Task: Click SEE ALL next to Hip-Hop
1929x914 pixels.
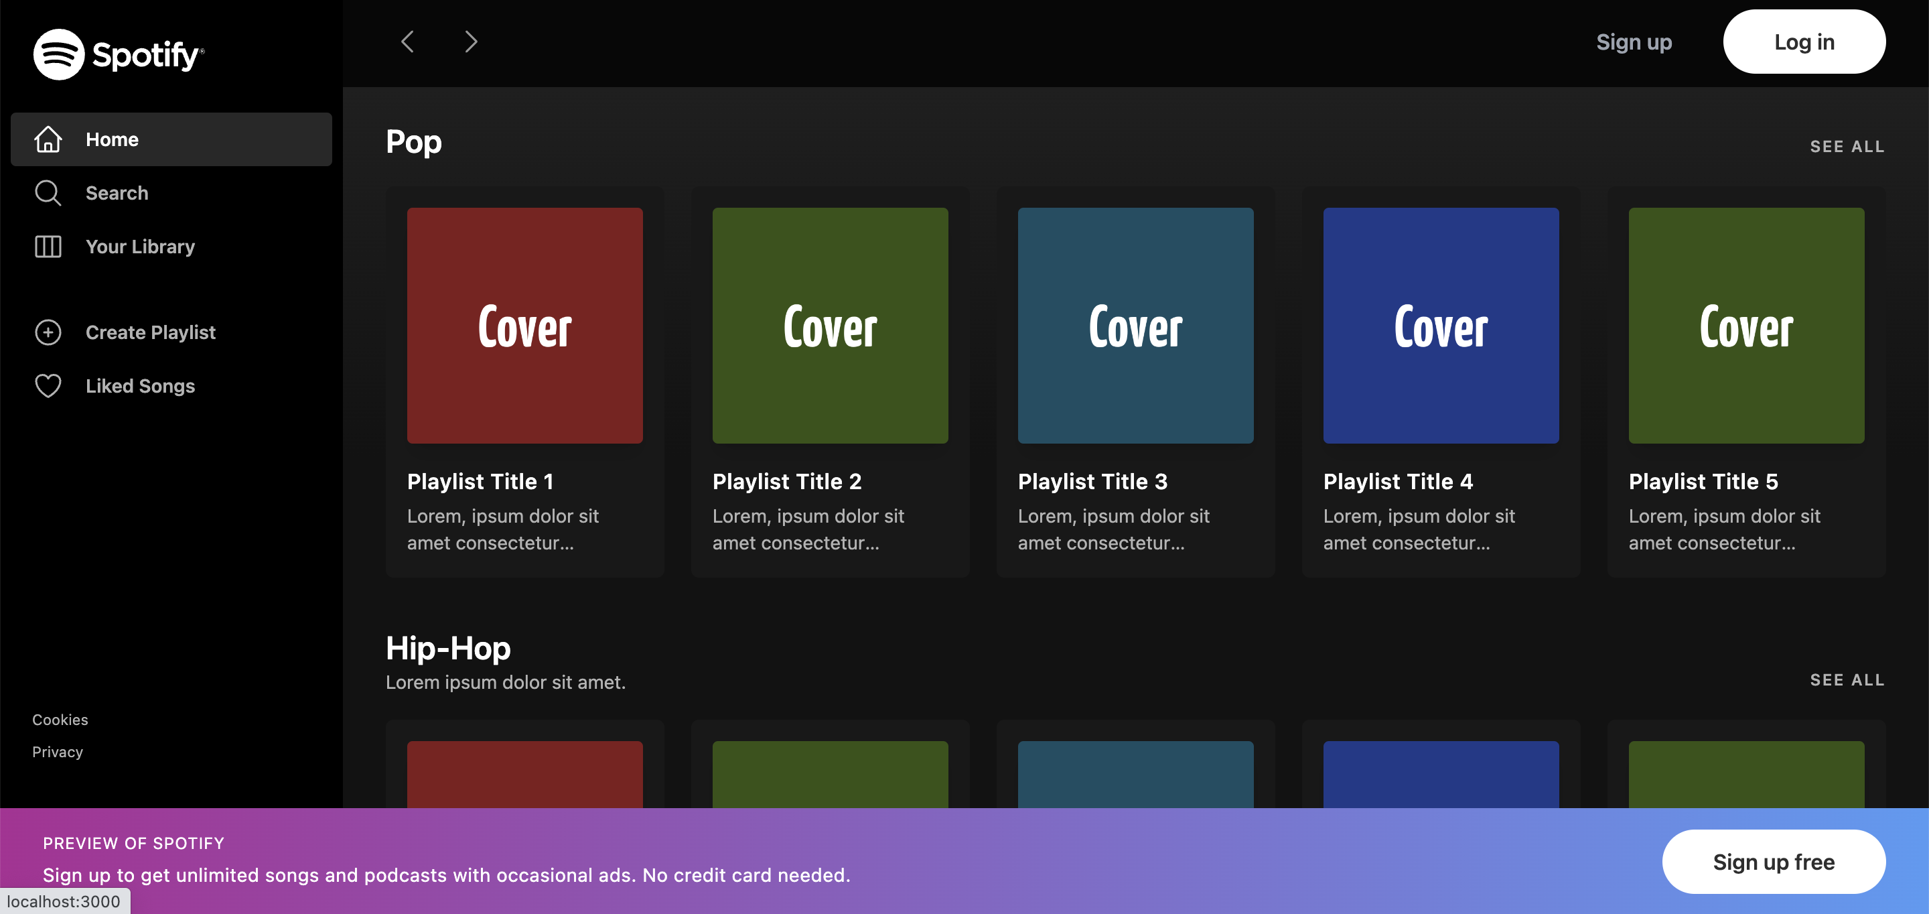Action: tap(1847, 679)
